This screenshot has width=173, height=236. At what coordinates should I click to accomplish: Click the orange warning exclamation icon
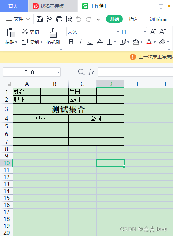(x=133, y=57)
